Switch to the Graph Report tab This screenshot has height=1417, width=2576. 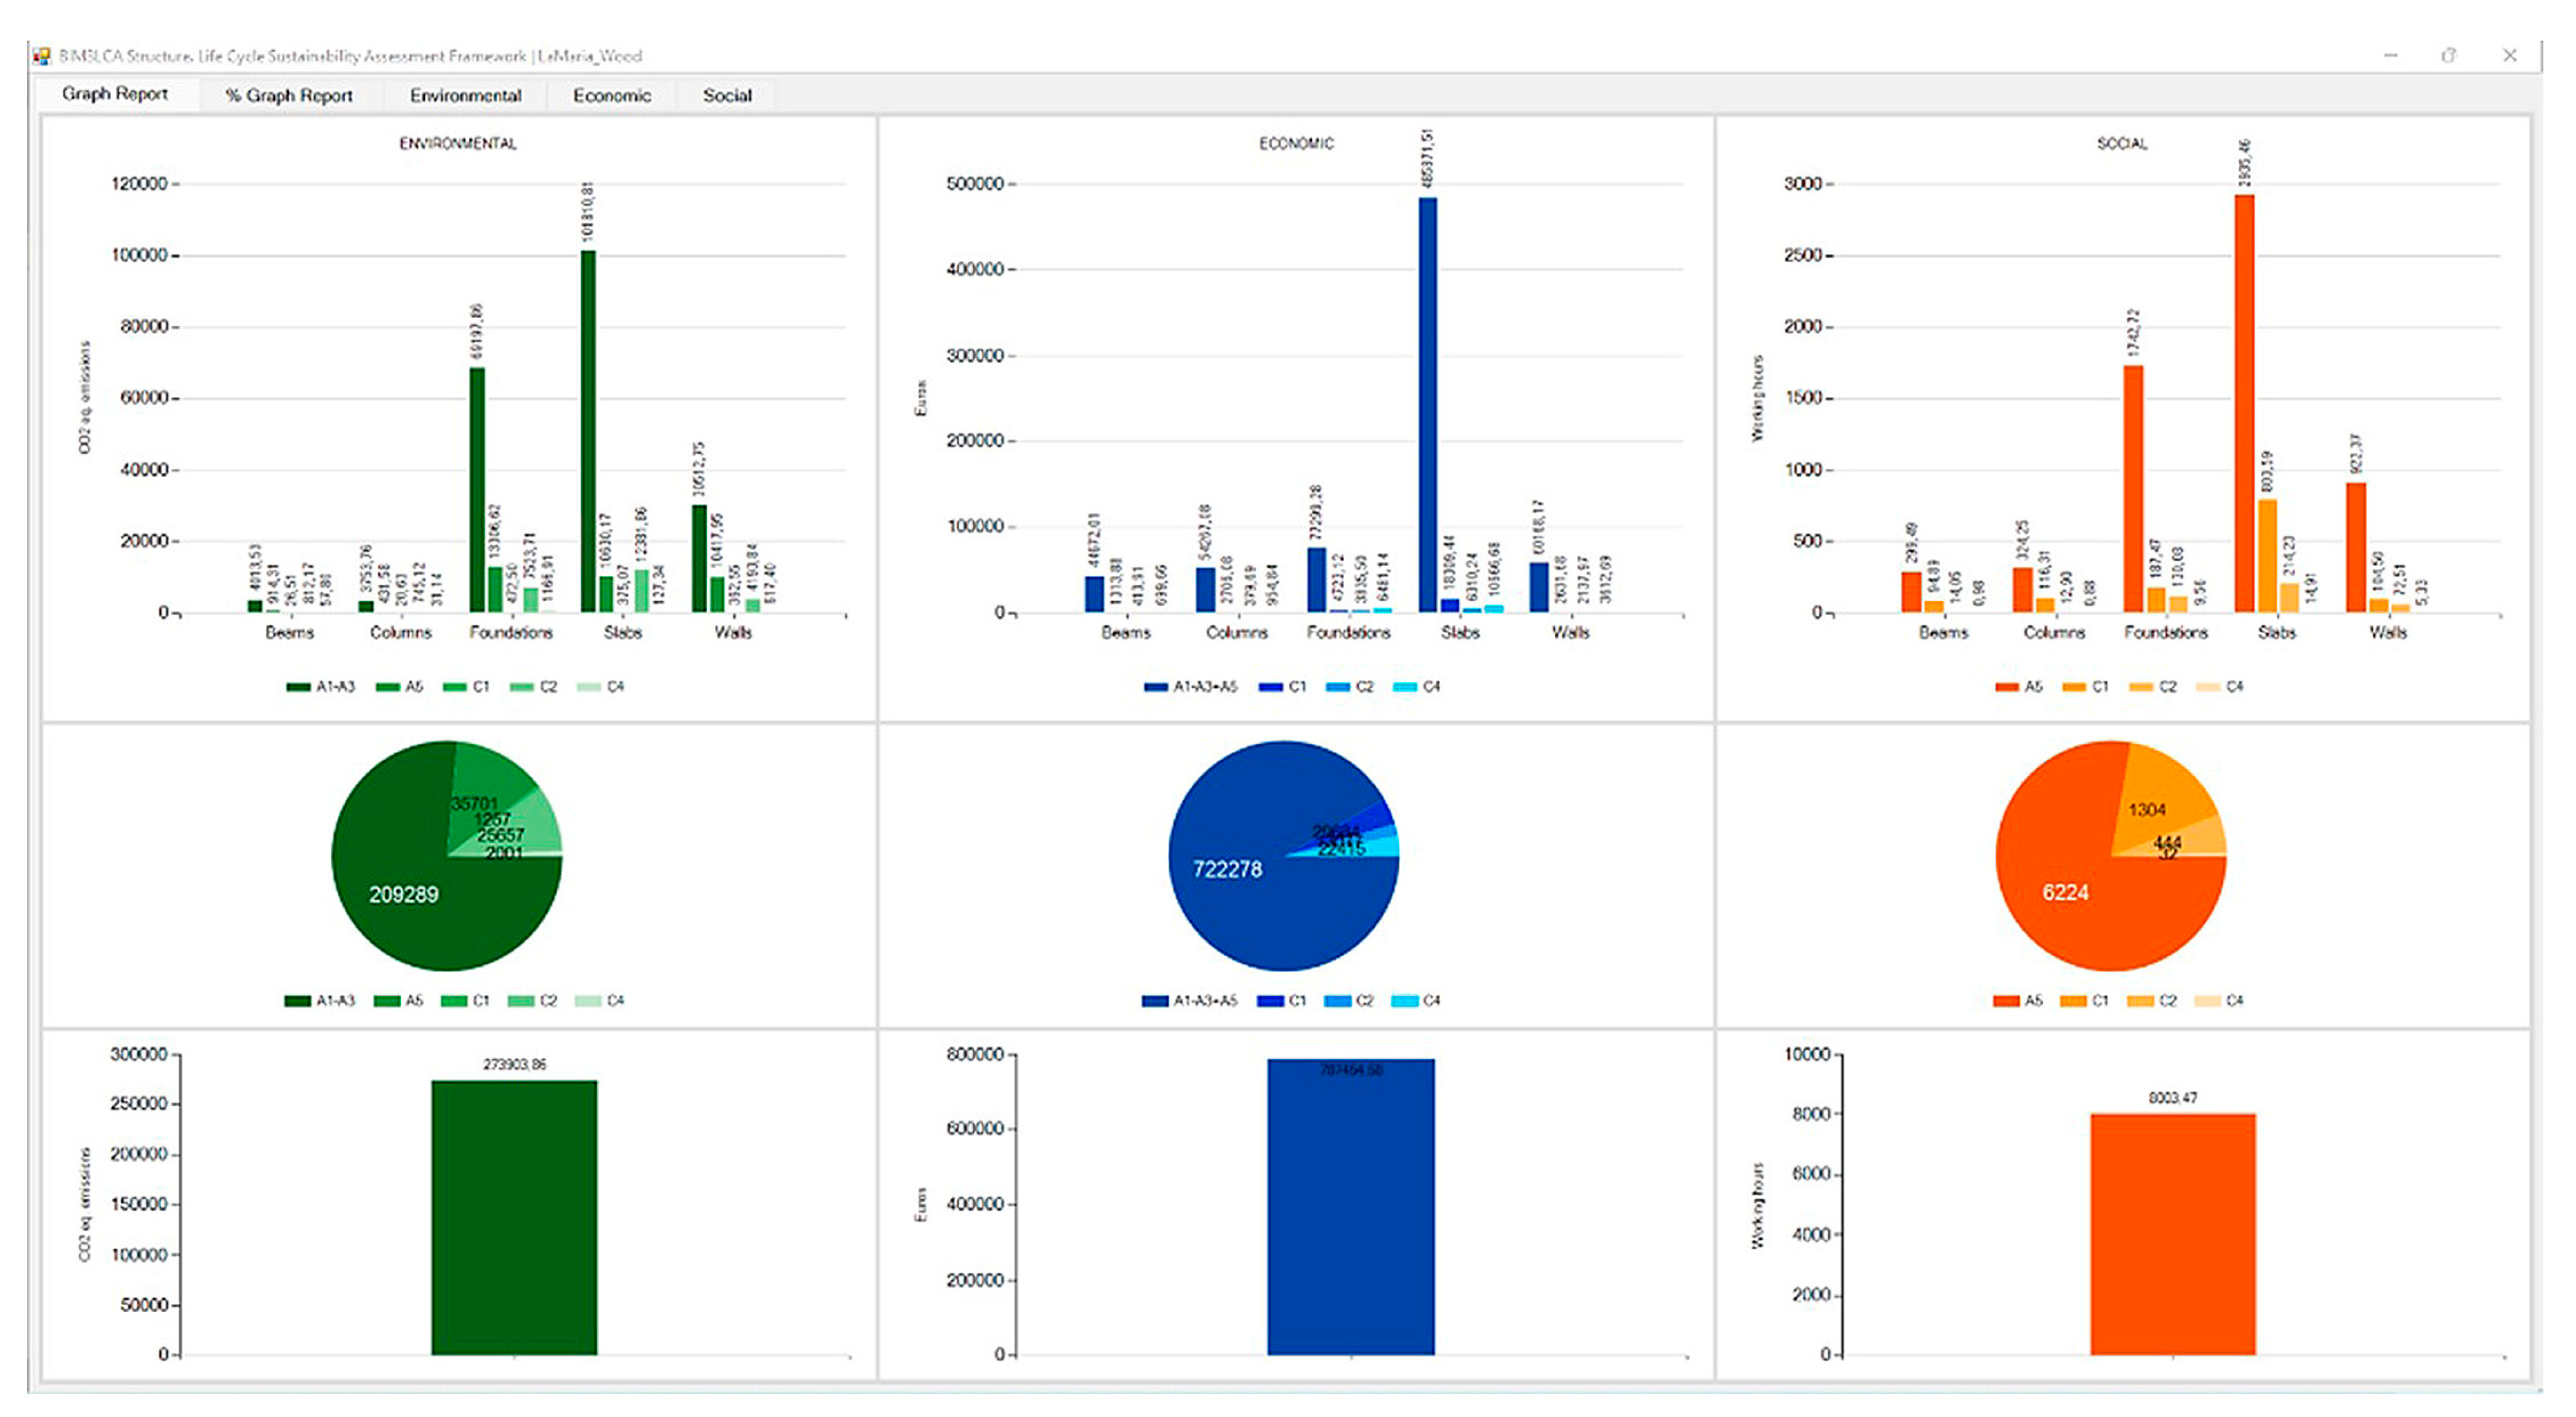click(114, 94)
